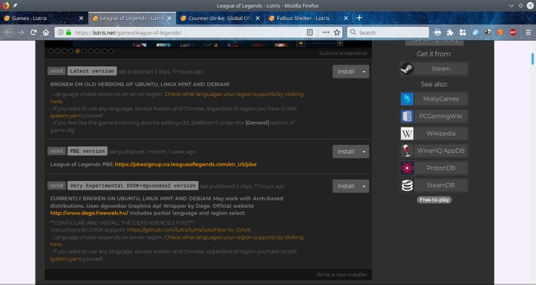The height and width of the screenshot is (285, 536).
Task: Install the Latest version
Action: (346, 72)
